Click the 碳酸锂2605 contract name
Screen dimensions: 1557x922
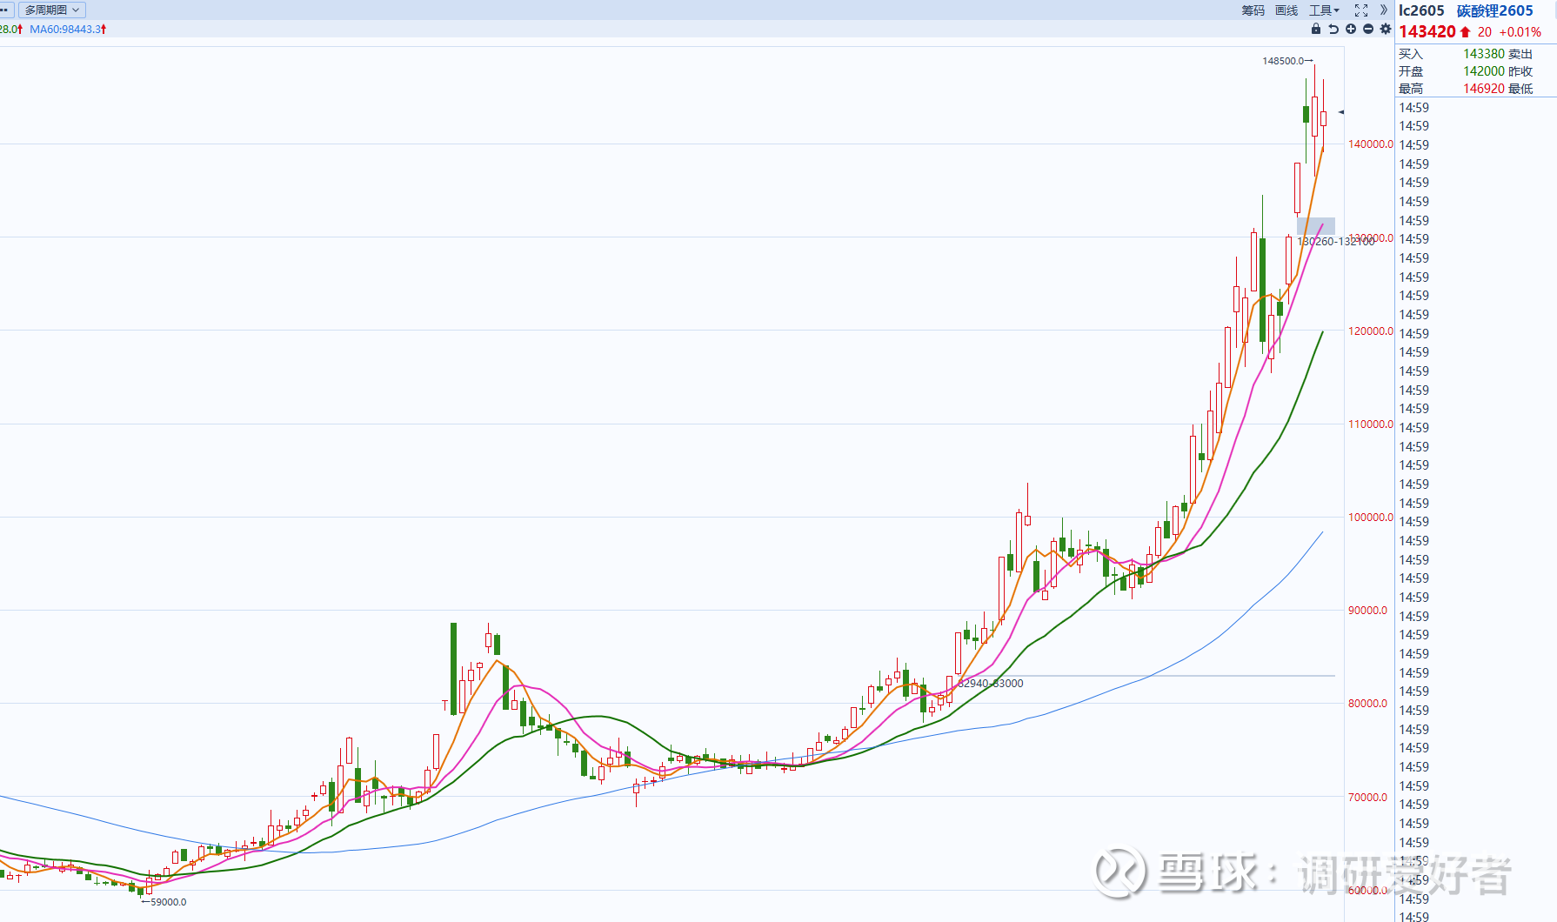click(1495, 10)
